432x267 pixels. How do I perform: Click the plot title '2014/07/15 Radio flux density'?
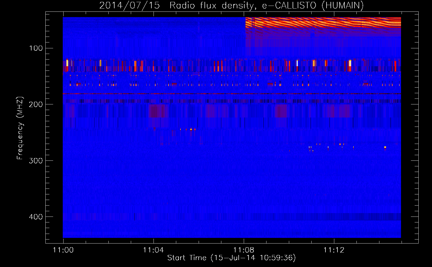pos(231,5)
